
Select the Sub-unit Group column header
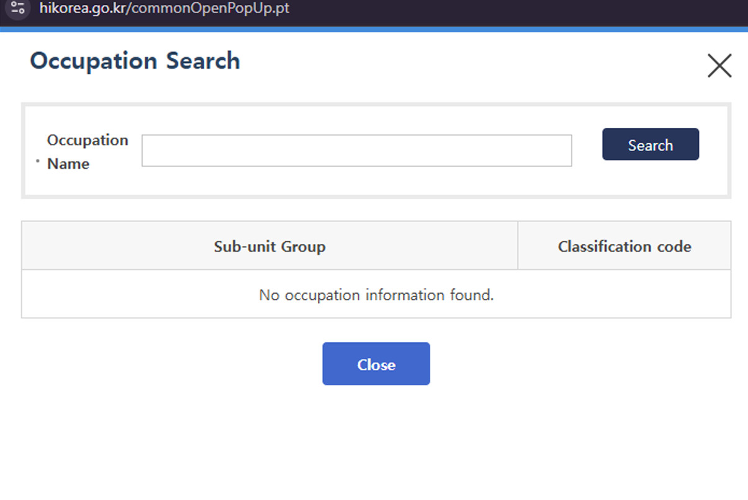tap(269, 246)
